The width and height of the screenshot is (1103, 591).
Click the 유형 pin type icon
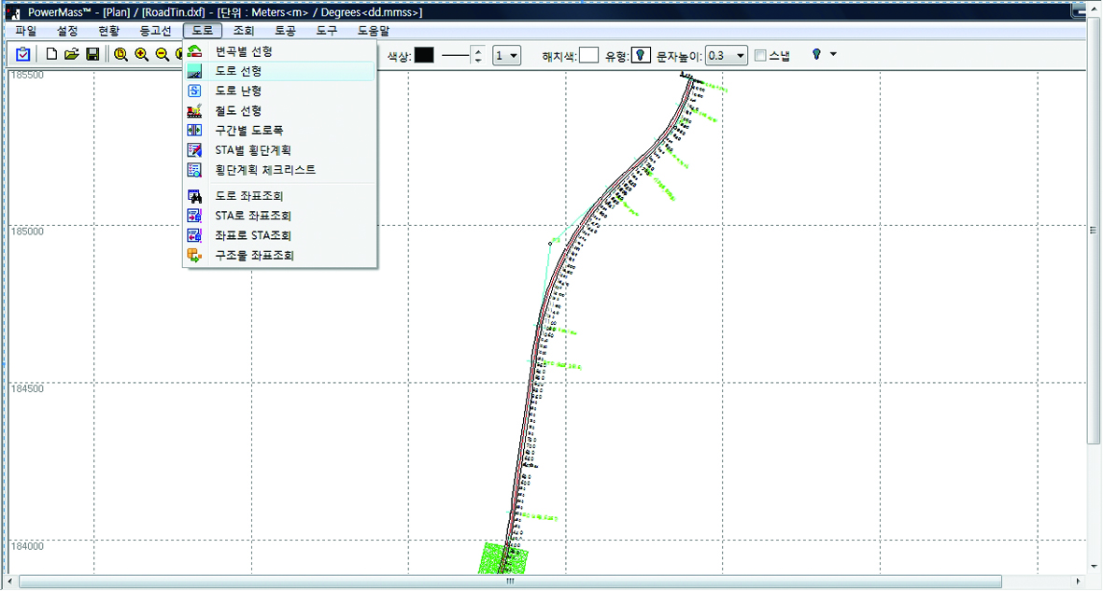(x=641, y=56)
